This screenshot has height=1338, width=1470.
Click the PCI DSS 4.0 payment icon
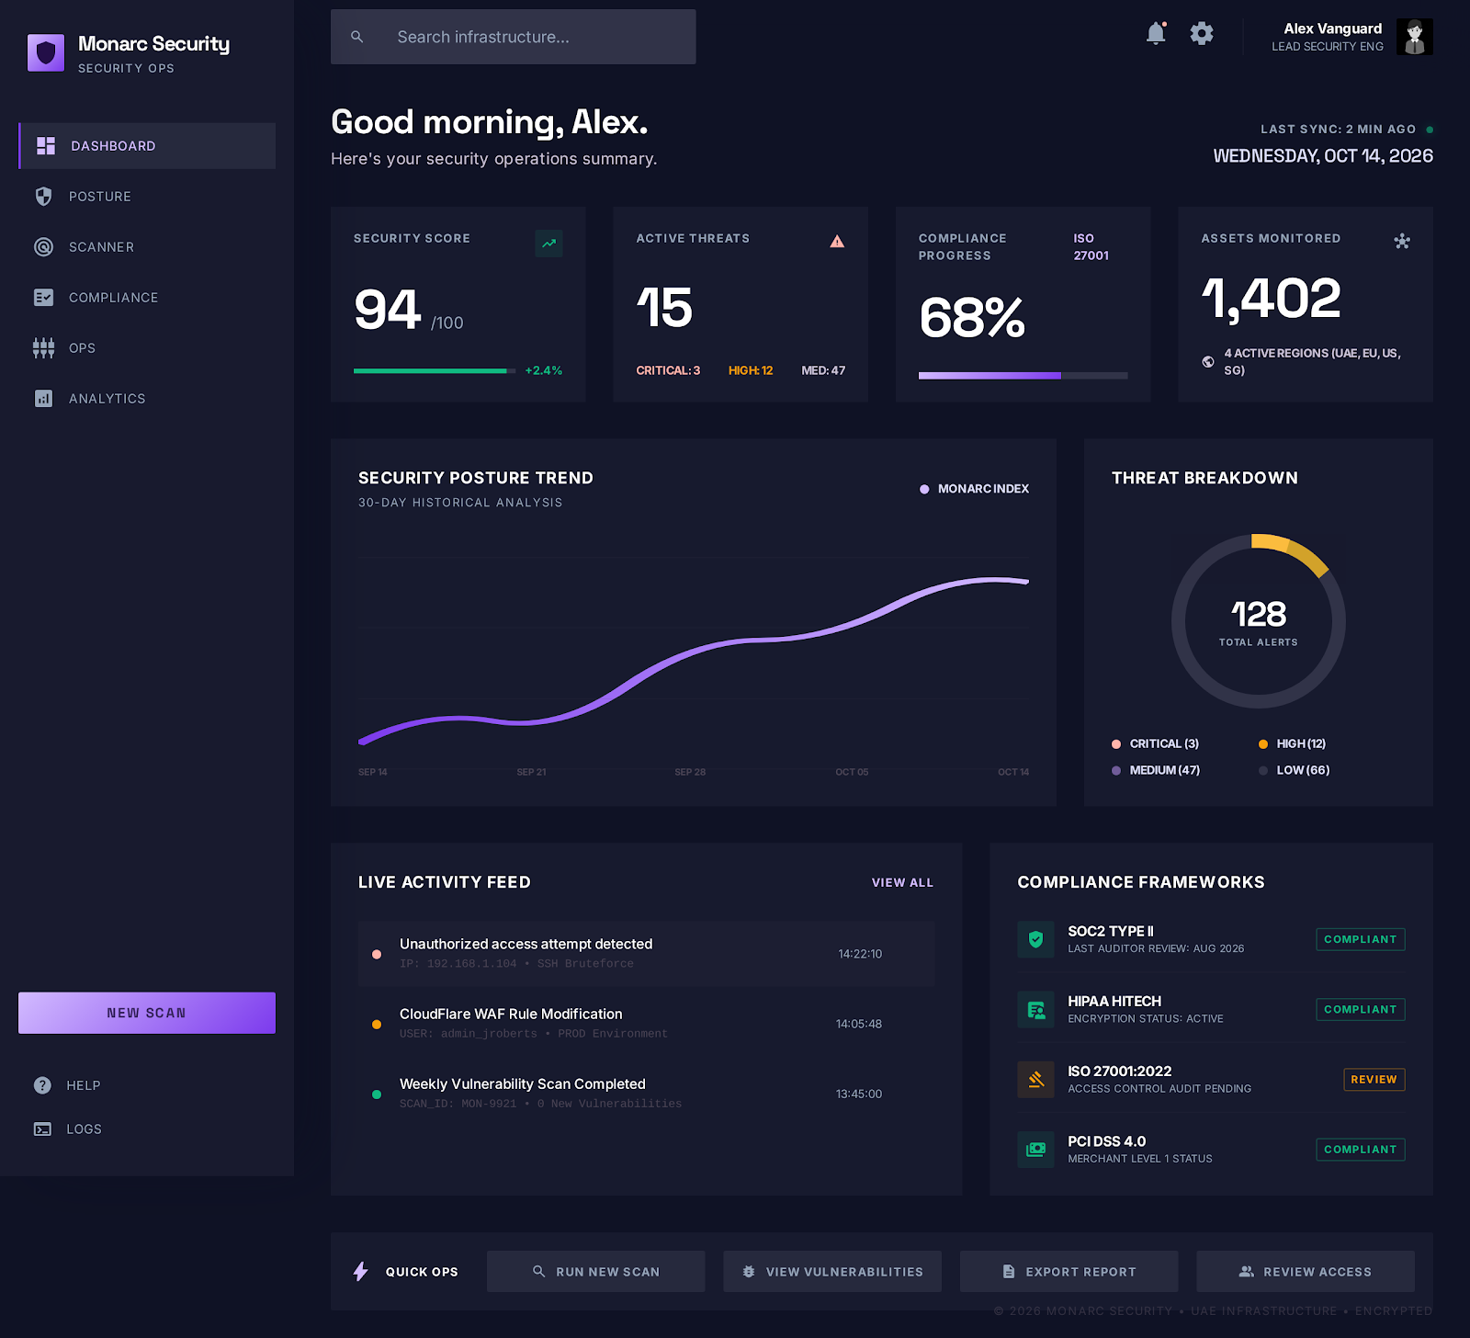click(1035, 1150)
